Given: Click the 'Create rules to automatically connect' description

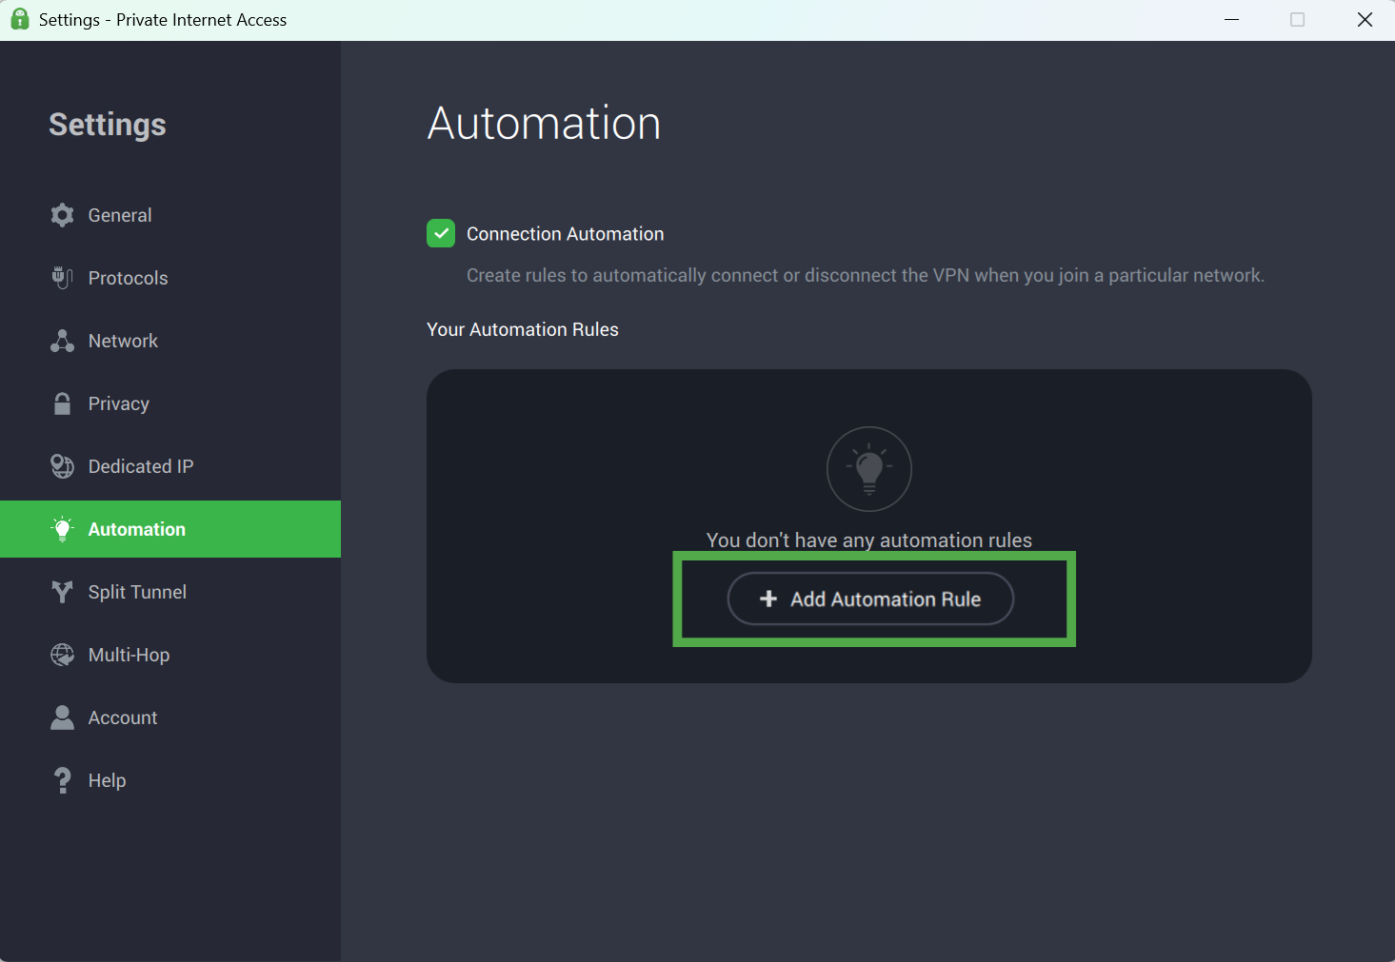Looking at the screenshot, I should click(866, 275).
